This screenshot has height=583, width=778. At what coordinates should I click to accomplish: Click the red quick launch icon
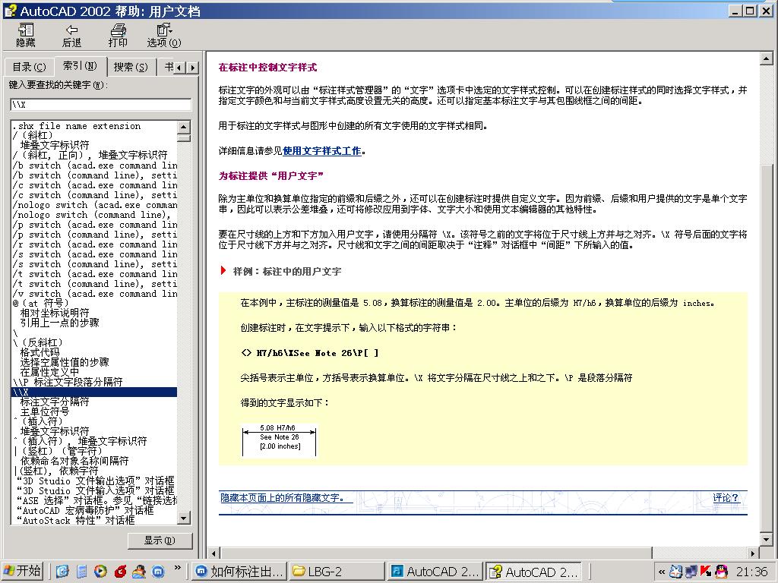120,571
